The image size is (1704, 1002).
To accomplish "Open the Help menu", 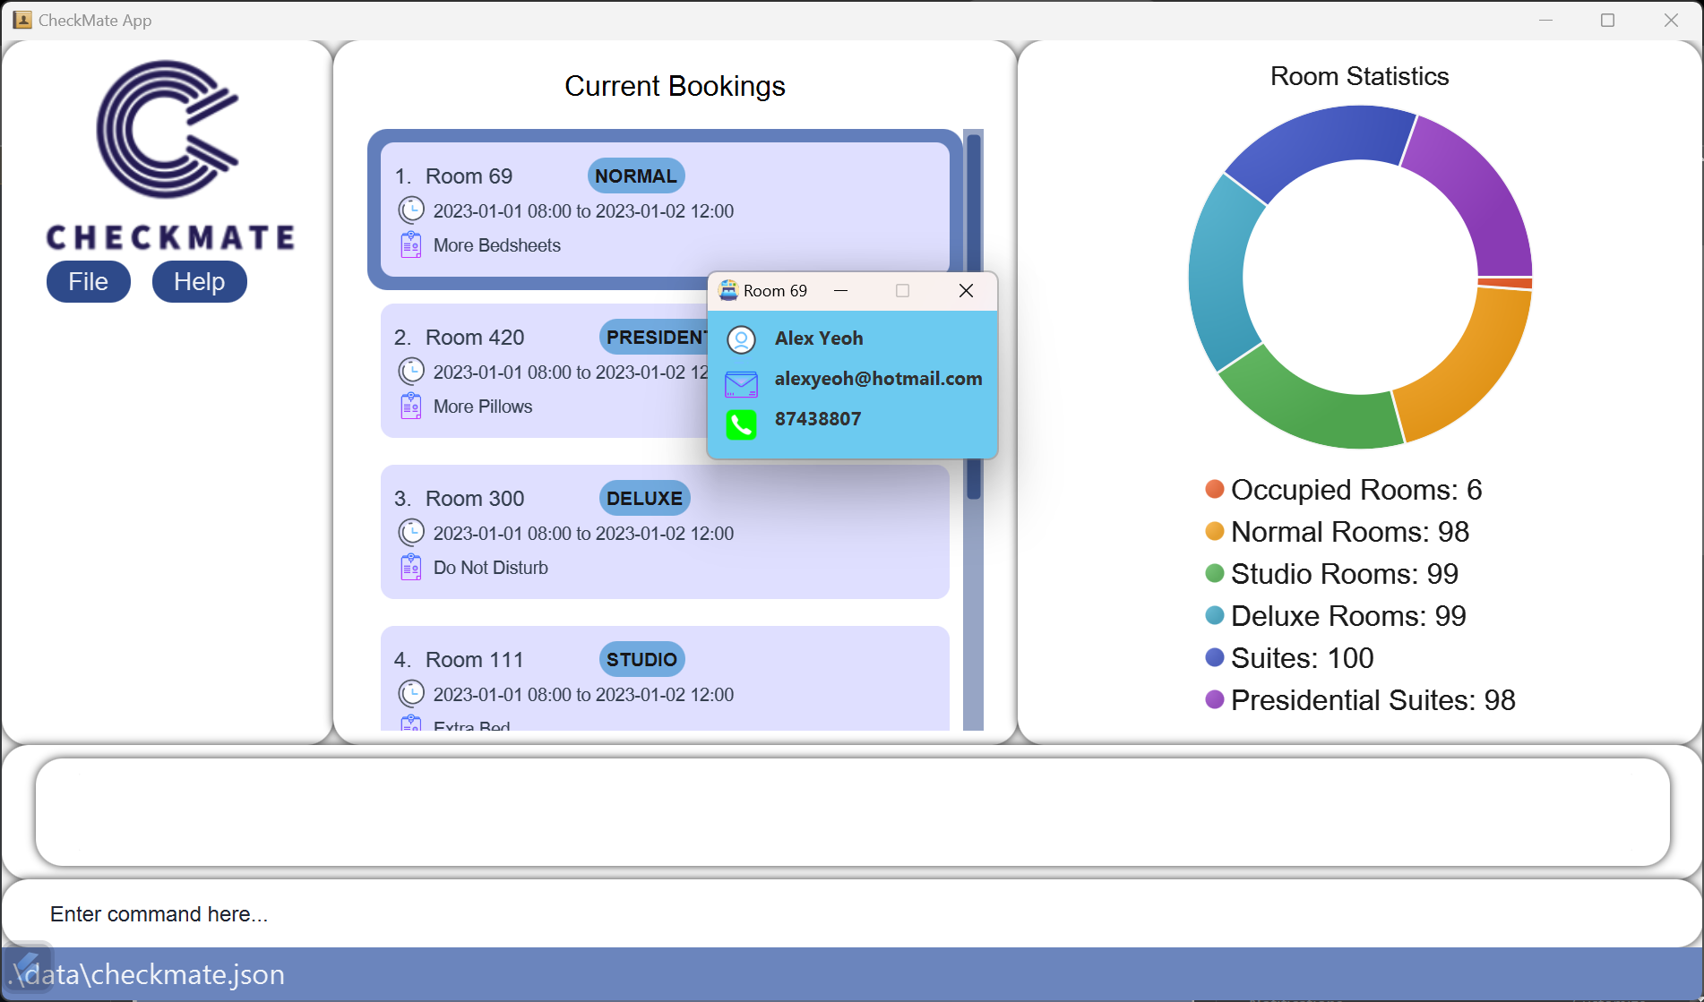I will [x=199, y=282].
